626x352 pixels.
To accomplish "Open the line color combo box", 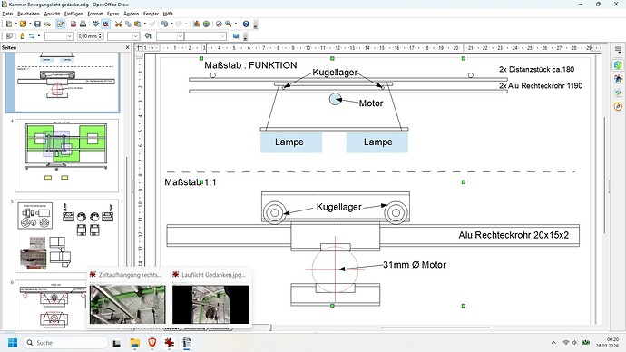I will (x=123, y=36).
